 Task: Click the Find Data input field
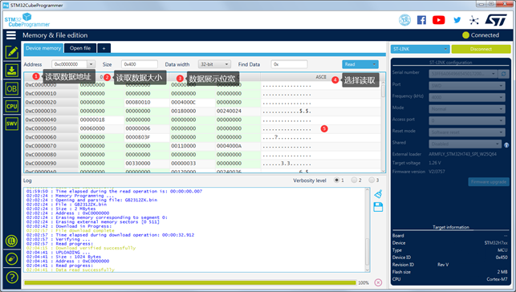(x=289, y=64)
